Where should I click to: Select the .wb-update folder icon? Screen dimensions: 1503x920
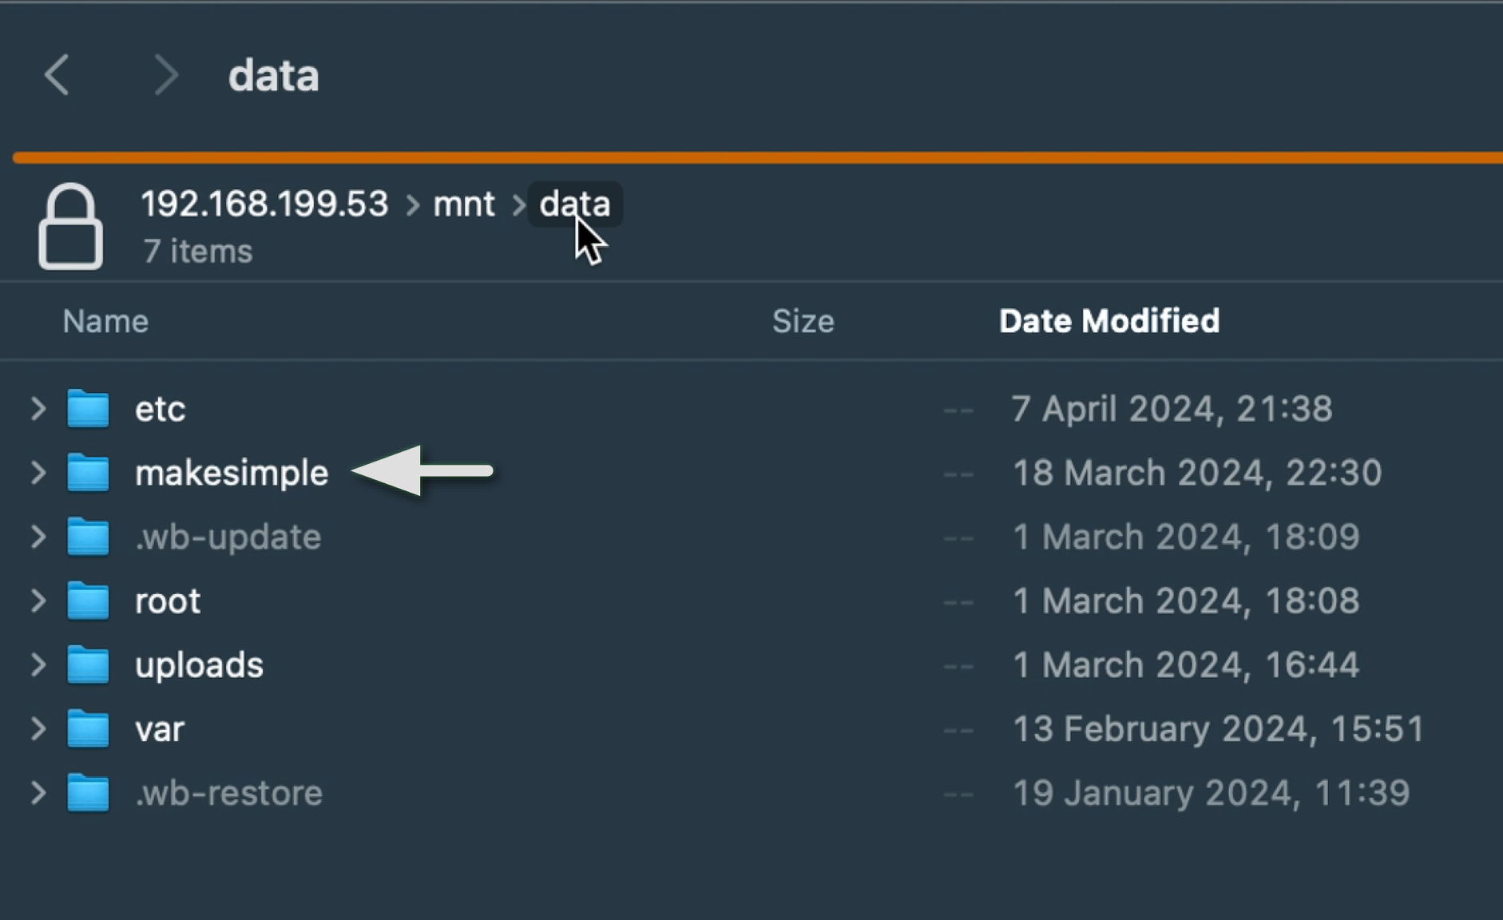tap(88, 537)
